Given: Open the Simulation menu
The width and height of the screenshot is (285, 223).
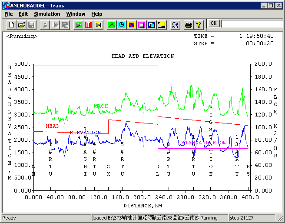Looking at the screenshot, I should coord(47,14).
